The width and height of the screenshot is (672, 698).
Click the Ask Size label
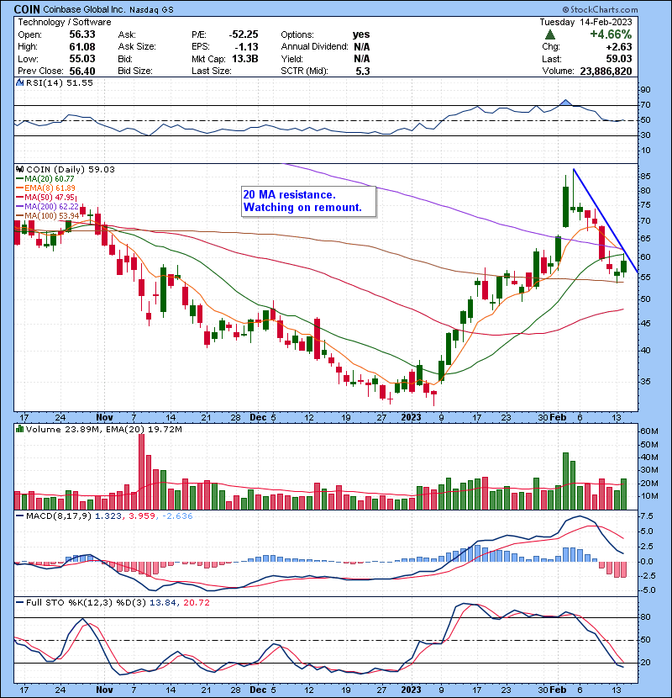pos(137,47)
